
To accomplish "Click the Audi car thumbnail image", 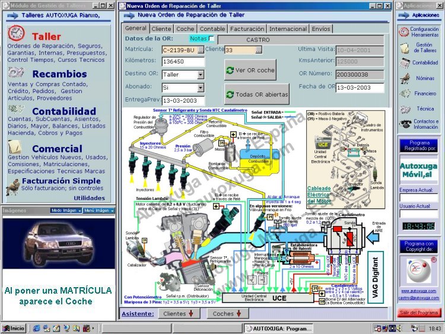I will (x=59, y=243).
